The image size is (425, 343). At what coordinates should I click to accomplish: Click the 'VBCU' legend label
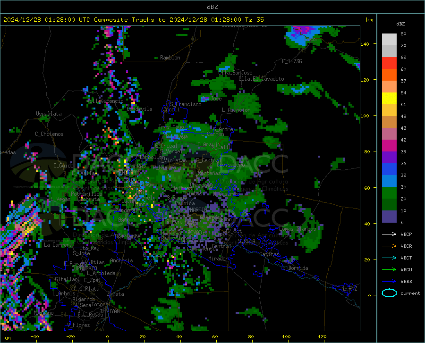[x=406, y=270]
